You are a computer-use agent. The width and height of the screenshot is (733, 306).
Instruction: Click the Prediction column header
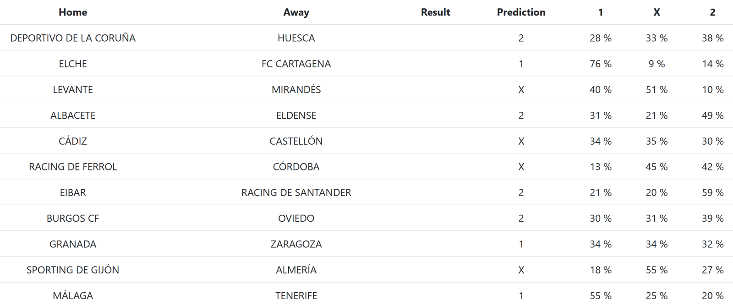pyautogui.click(x=521, y=12)
